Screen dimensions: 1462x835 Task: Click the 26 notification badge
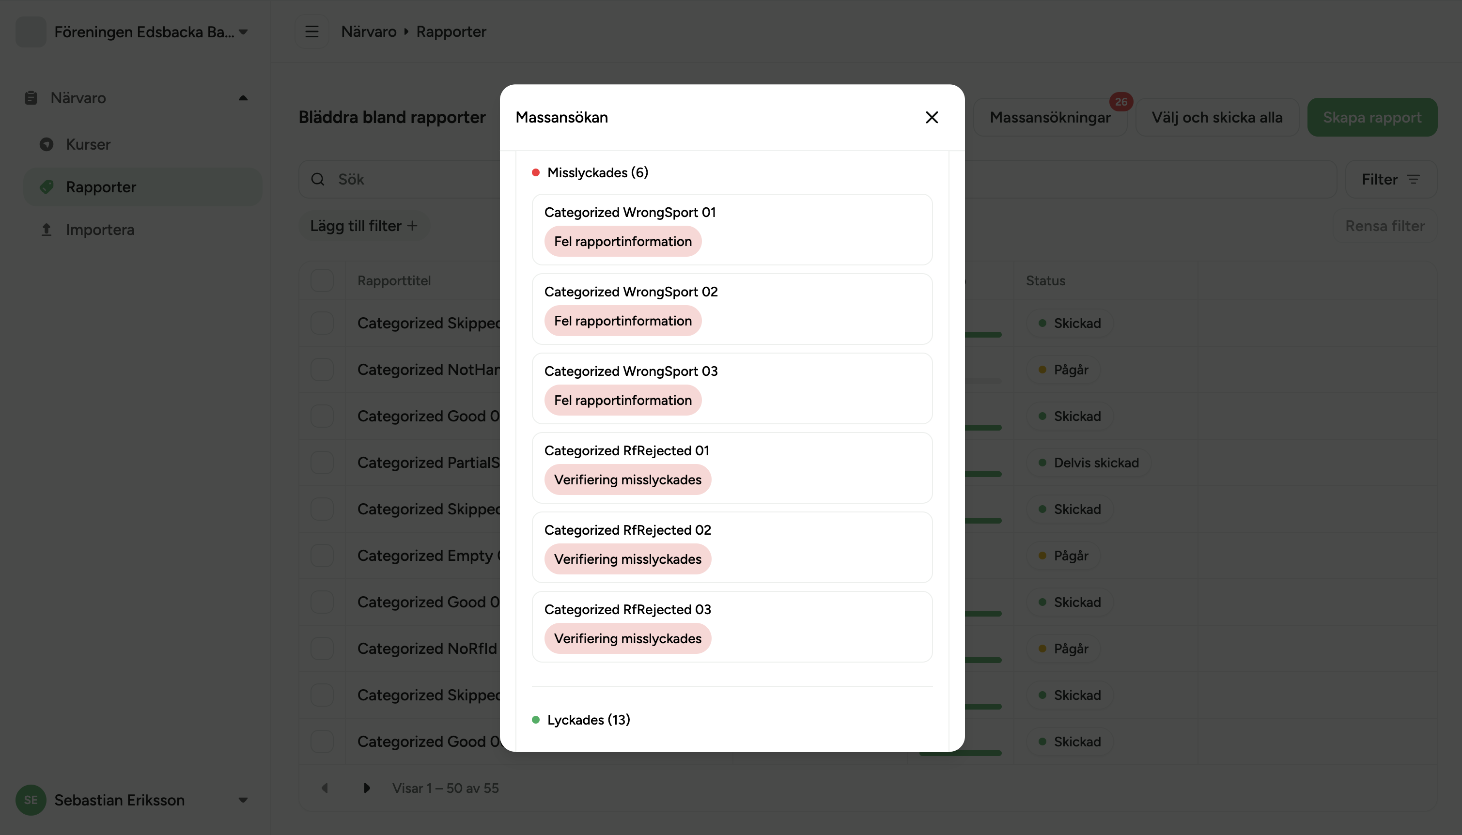(x=1121, y=102)
